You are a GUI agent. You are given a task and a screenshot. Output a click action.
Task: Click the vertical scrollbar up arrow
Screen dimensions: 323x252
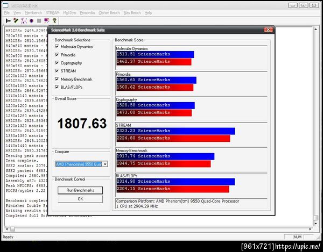[x=315, y=30]
